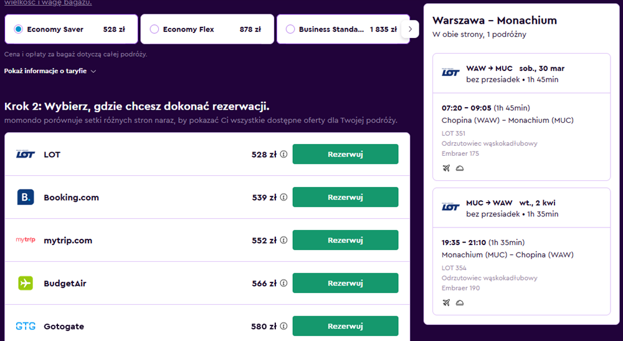The image size is (623, 341).
Task: Choose the Business Standard fare radio button
Action: tap(290, 29)
